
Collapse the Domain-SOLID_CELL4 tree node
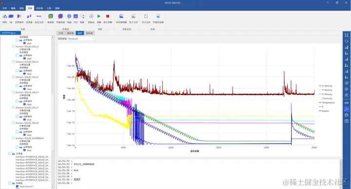[x=13, y=62]
